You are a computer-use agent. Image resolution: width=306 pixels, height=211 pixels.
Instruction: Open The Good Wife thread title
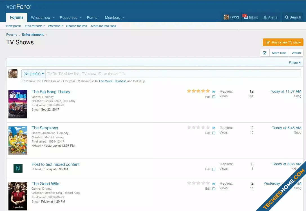[x=46, y=184]
